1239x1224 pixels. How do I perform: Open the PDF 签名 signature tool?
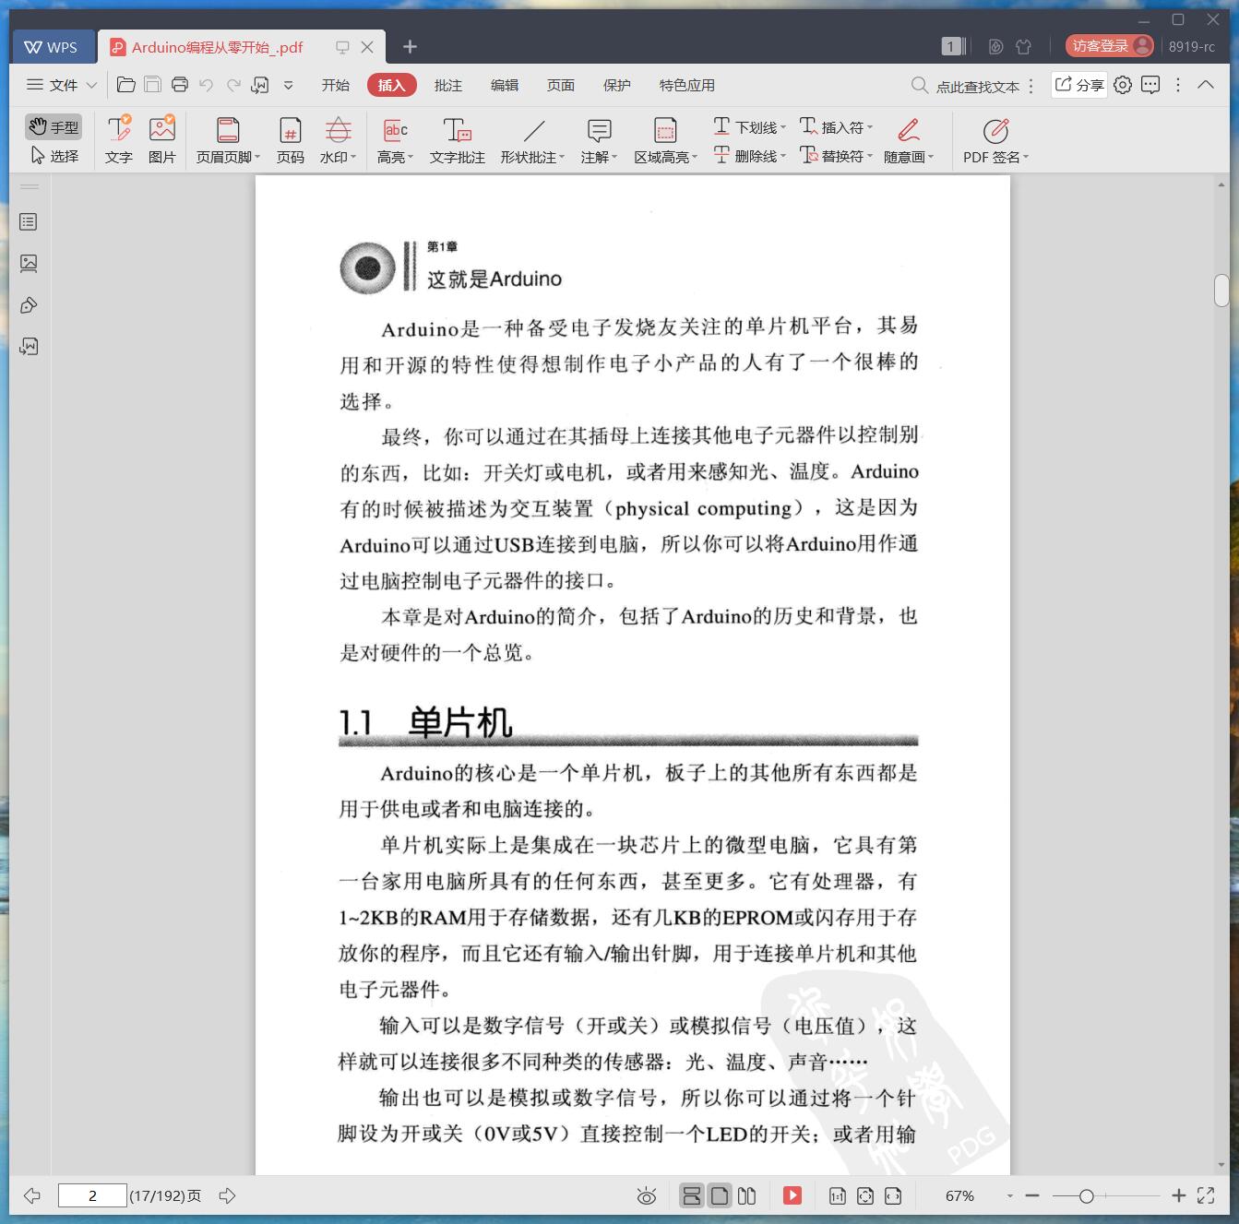coord(995,139)
